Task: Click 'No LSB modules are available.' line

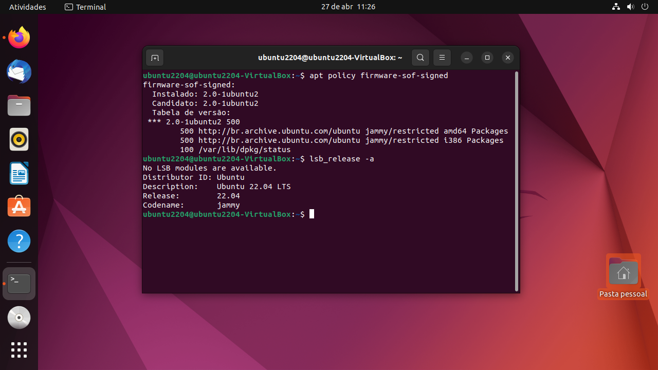Action: click(210, 168)
